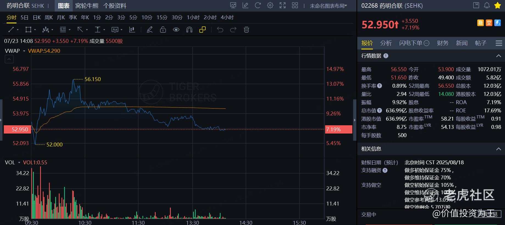The height and width of the screenshot is (225, 505).
Task: Open the 新闻 tab
Action: pyautogui.click(x=462, y=43)
